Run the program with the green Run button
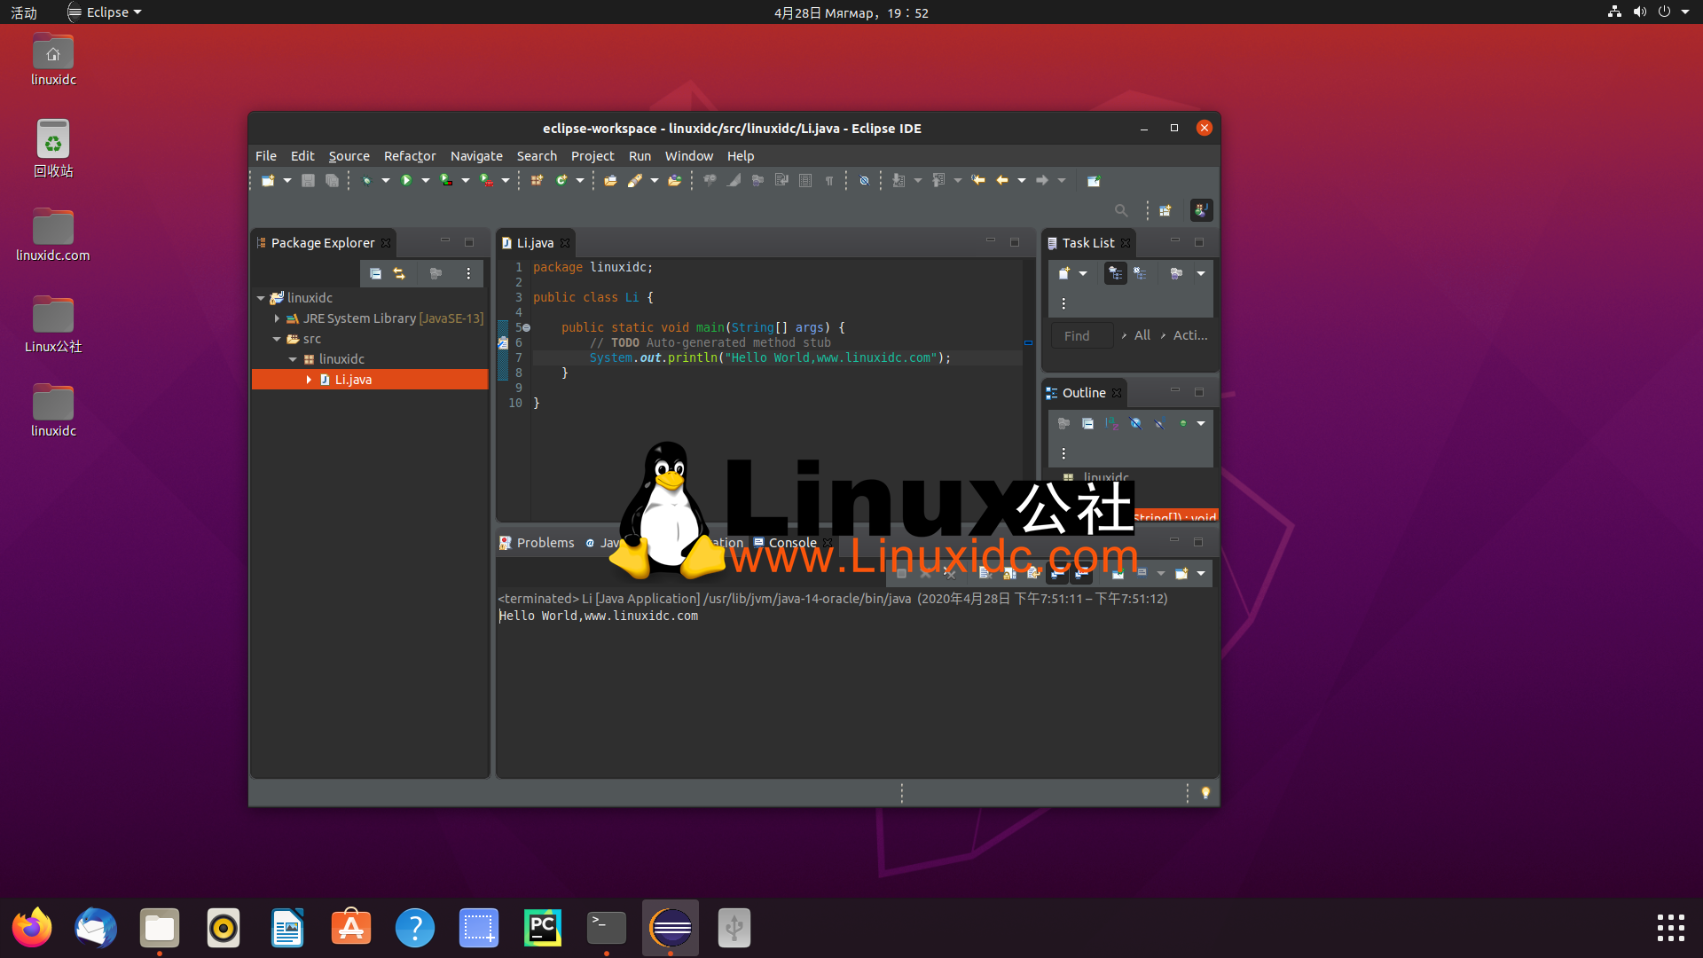Screen dimensions: 1703x958 [x=406, y=180]
